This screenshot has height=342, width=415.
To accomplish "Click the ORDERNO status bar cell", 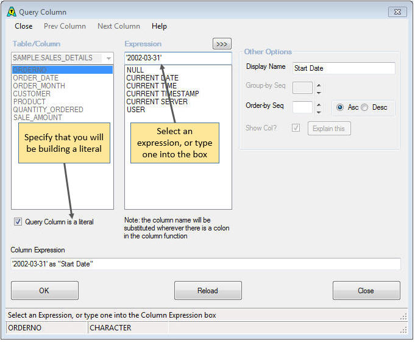I will tap(46, 328).
